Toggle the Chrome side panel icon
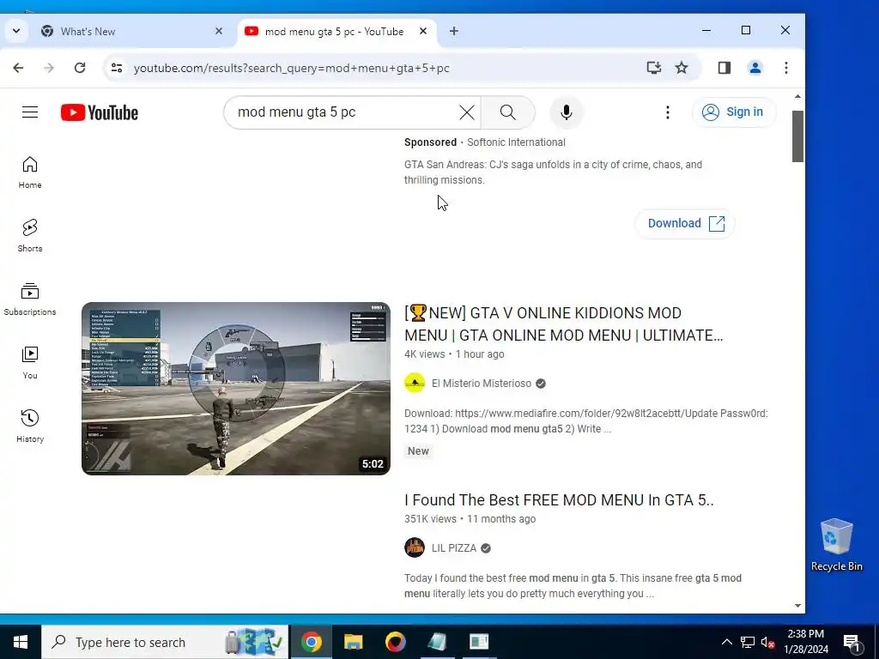The width and height of the screenshot is (879, 659). point(724,68)
